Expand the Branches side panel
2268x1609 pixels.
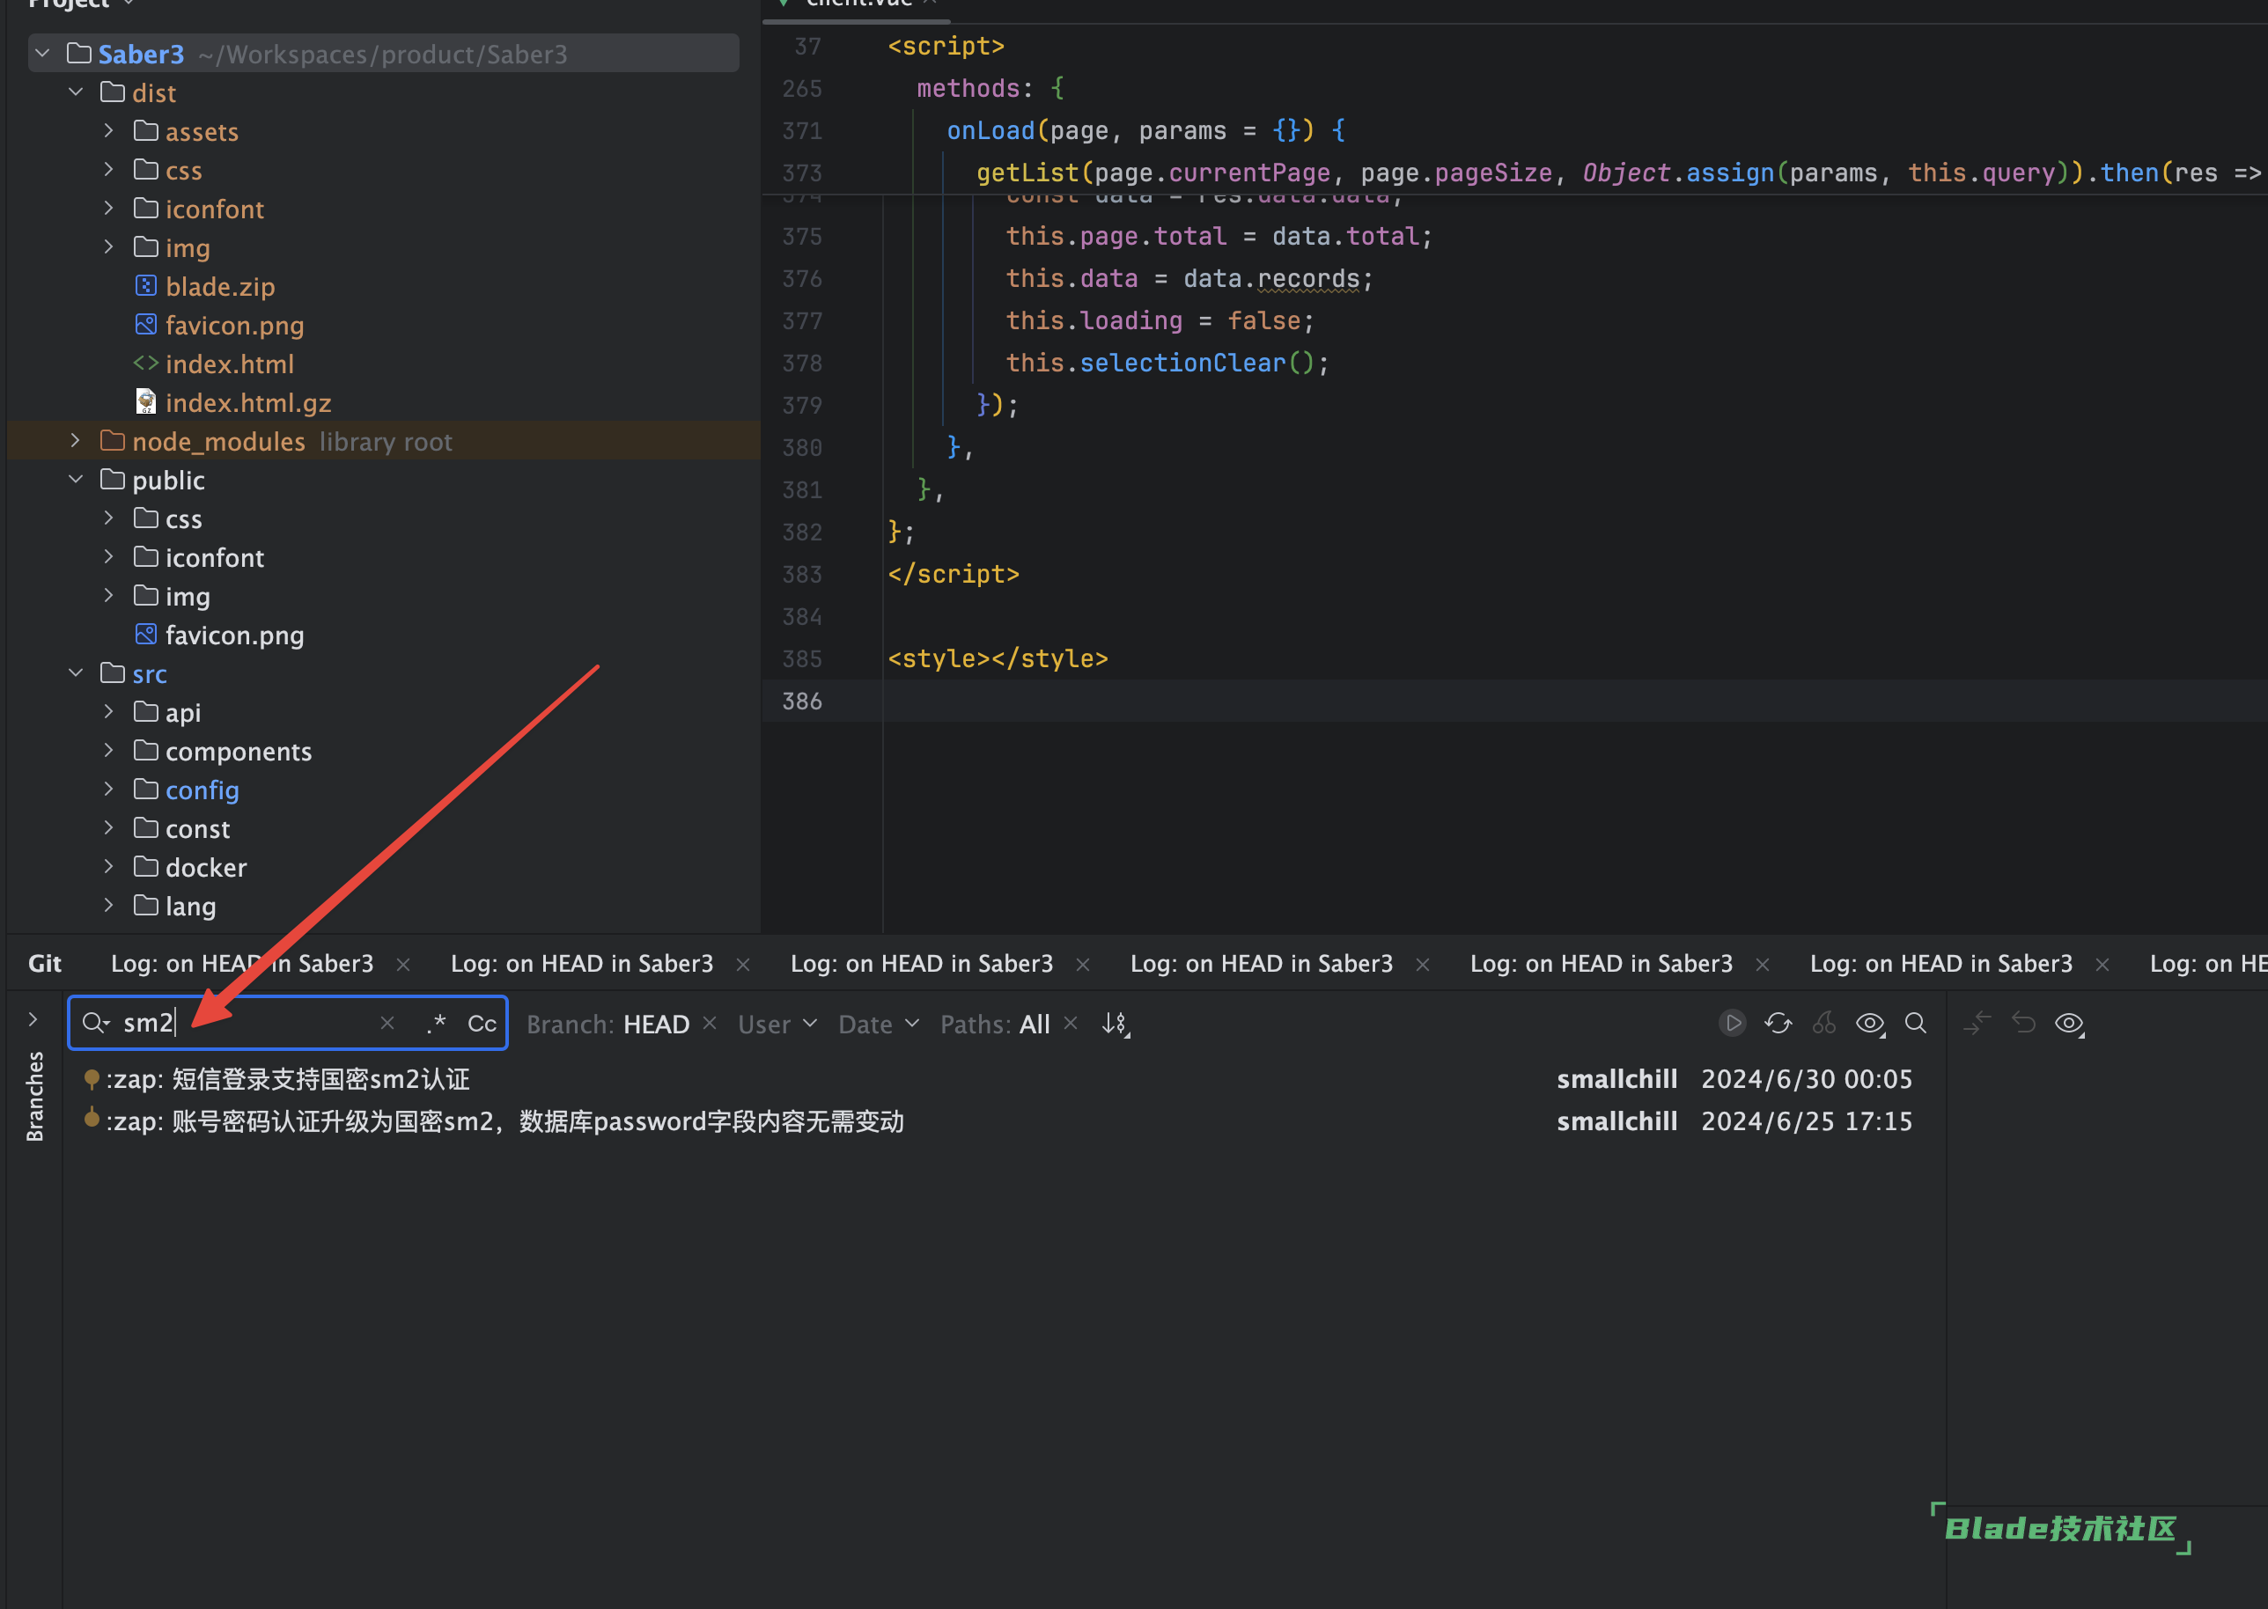(33, 1018)
